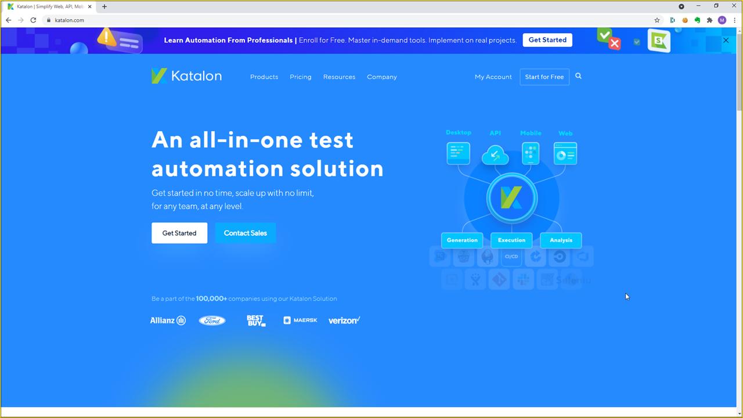Open the Resources menu
Viewport: 743px width, 418px height.
[x=339, y=77]
